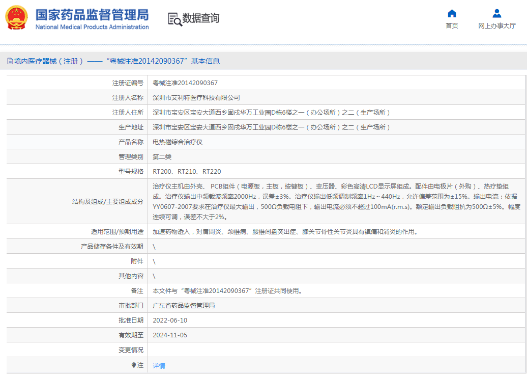Screen dimensions: 527x374
Task: Click the model value RT200、RT210、RT220
Action: pos(187,172)
